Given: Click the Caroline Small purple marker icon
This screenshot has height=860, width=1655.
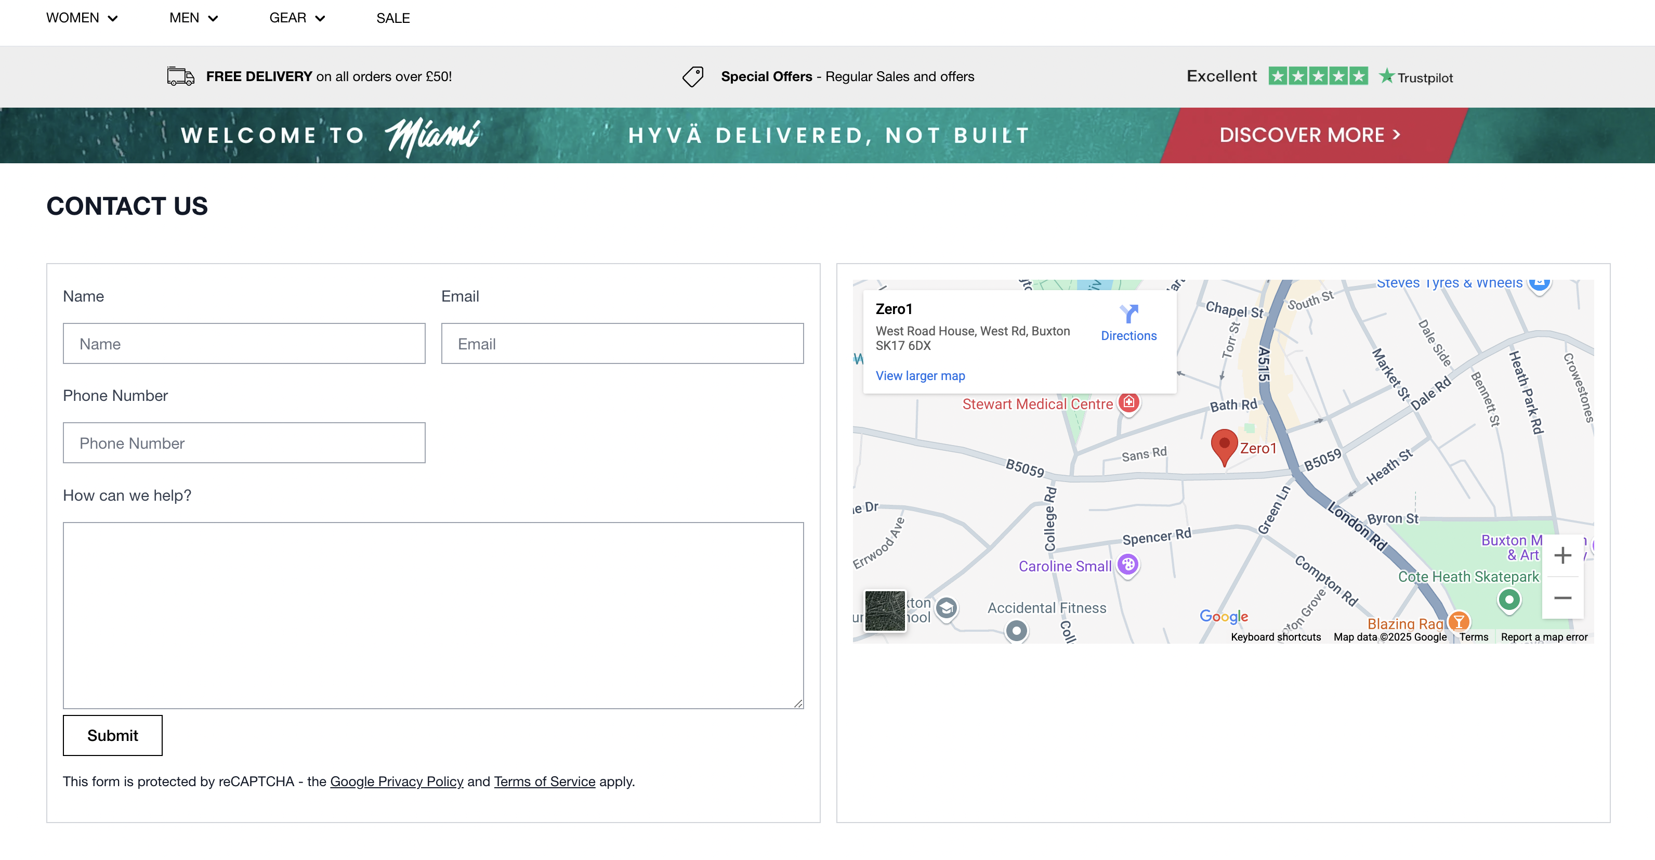Looking at the screenshot, I should (1127, 565).
